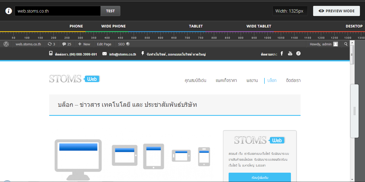
Task: Open the comments bubble showing 25
Action: [66, 44]
